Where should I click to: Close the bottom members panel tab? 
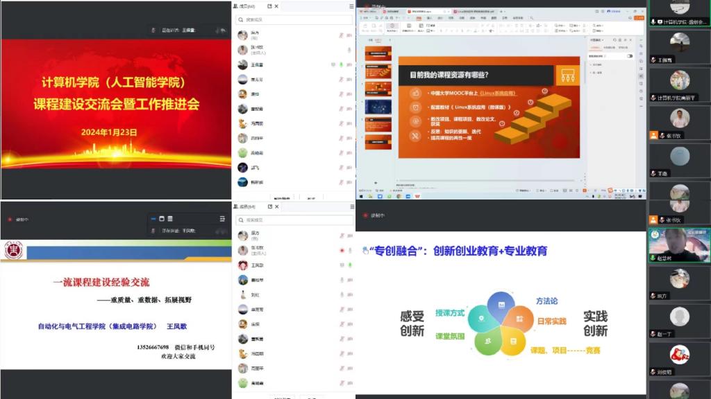[276, 206]
